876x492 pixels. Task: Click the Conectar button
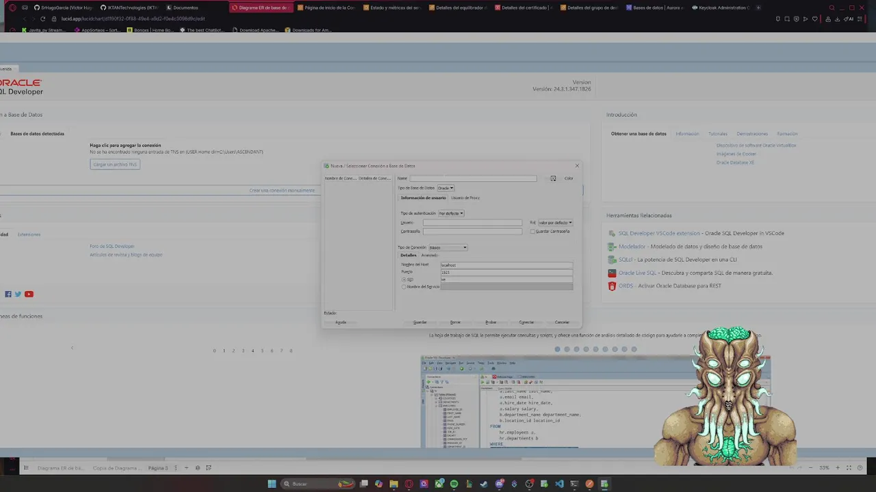click(x=526, y=322)
